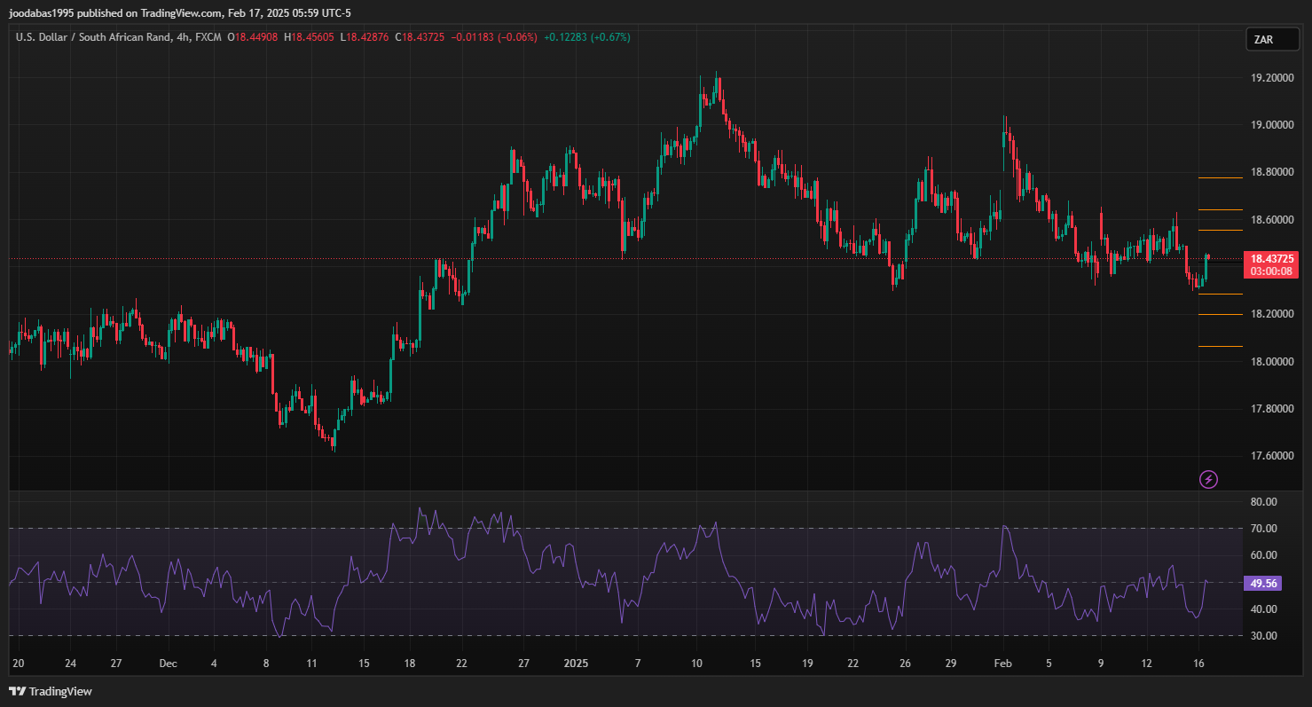Click the 5 date label on time axis

tap(1049, 664)
